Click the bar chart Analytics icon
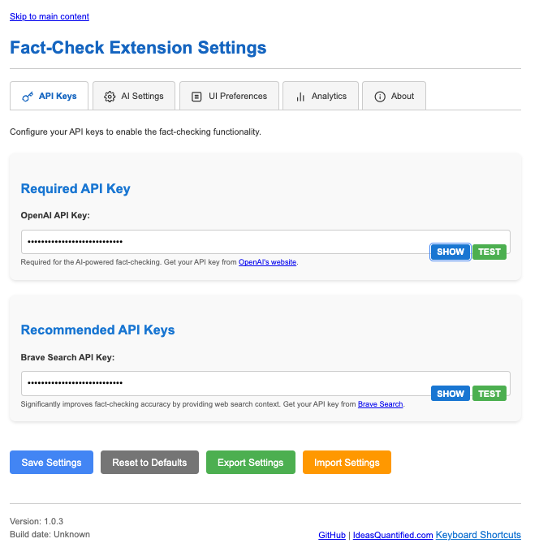 click(300, 97)
